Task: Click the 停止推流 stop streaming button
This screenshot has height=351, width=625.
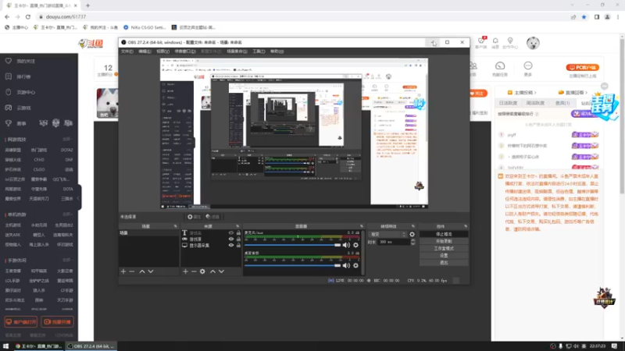Action: click(444, 235)
